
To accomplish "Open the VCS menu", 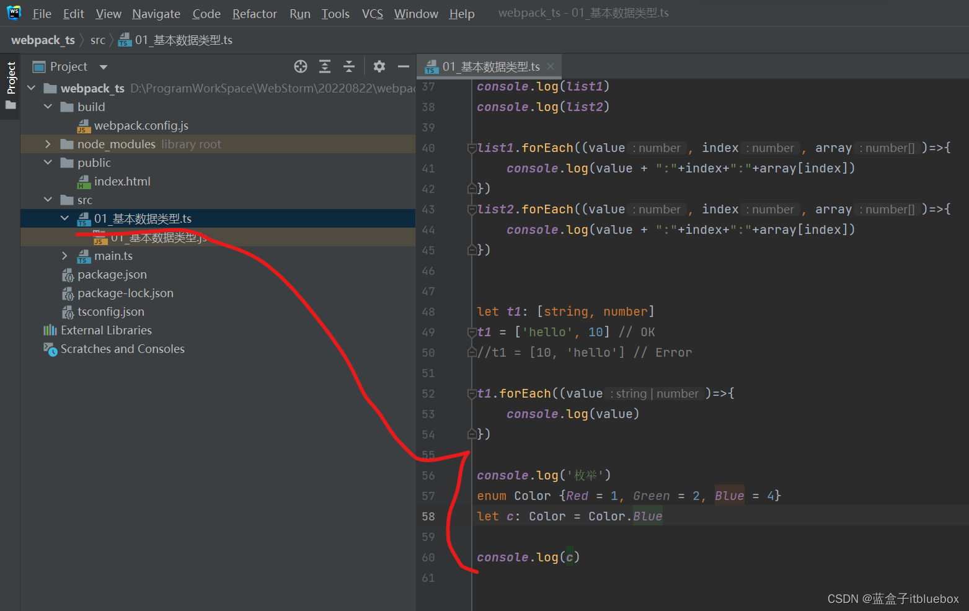I will 372,14.
